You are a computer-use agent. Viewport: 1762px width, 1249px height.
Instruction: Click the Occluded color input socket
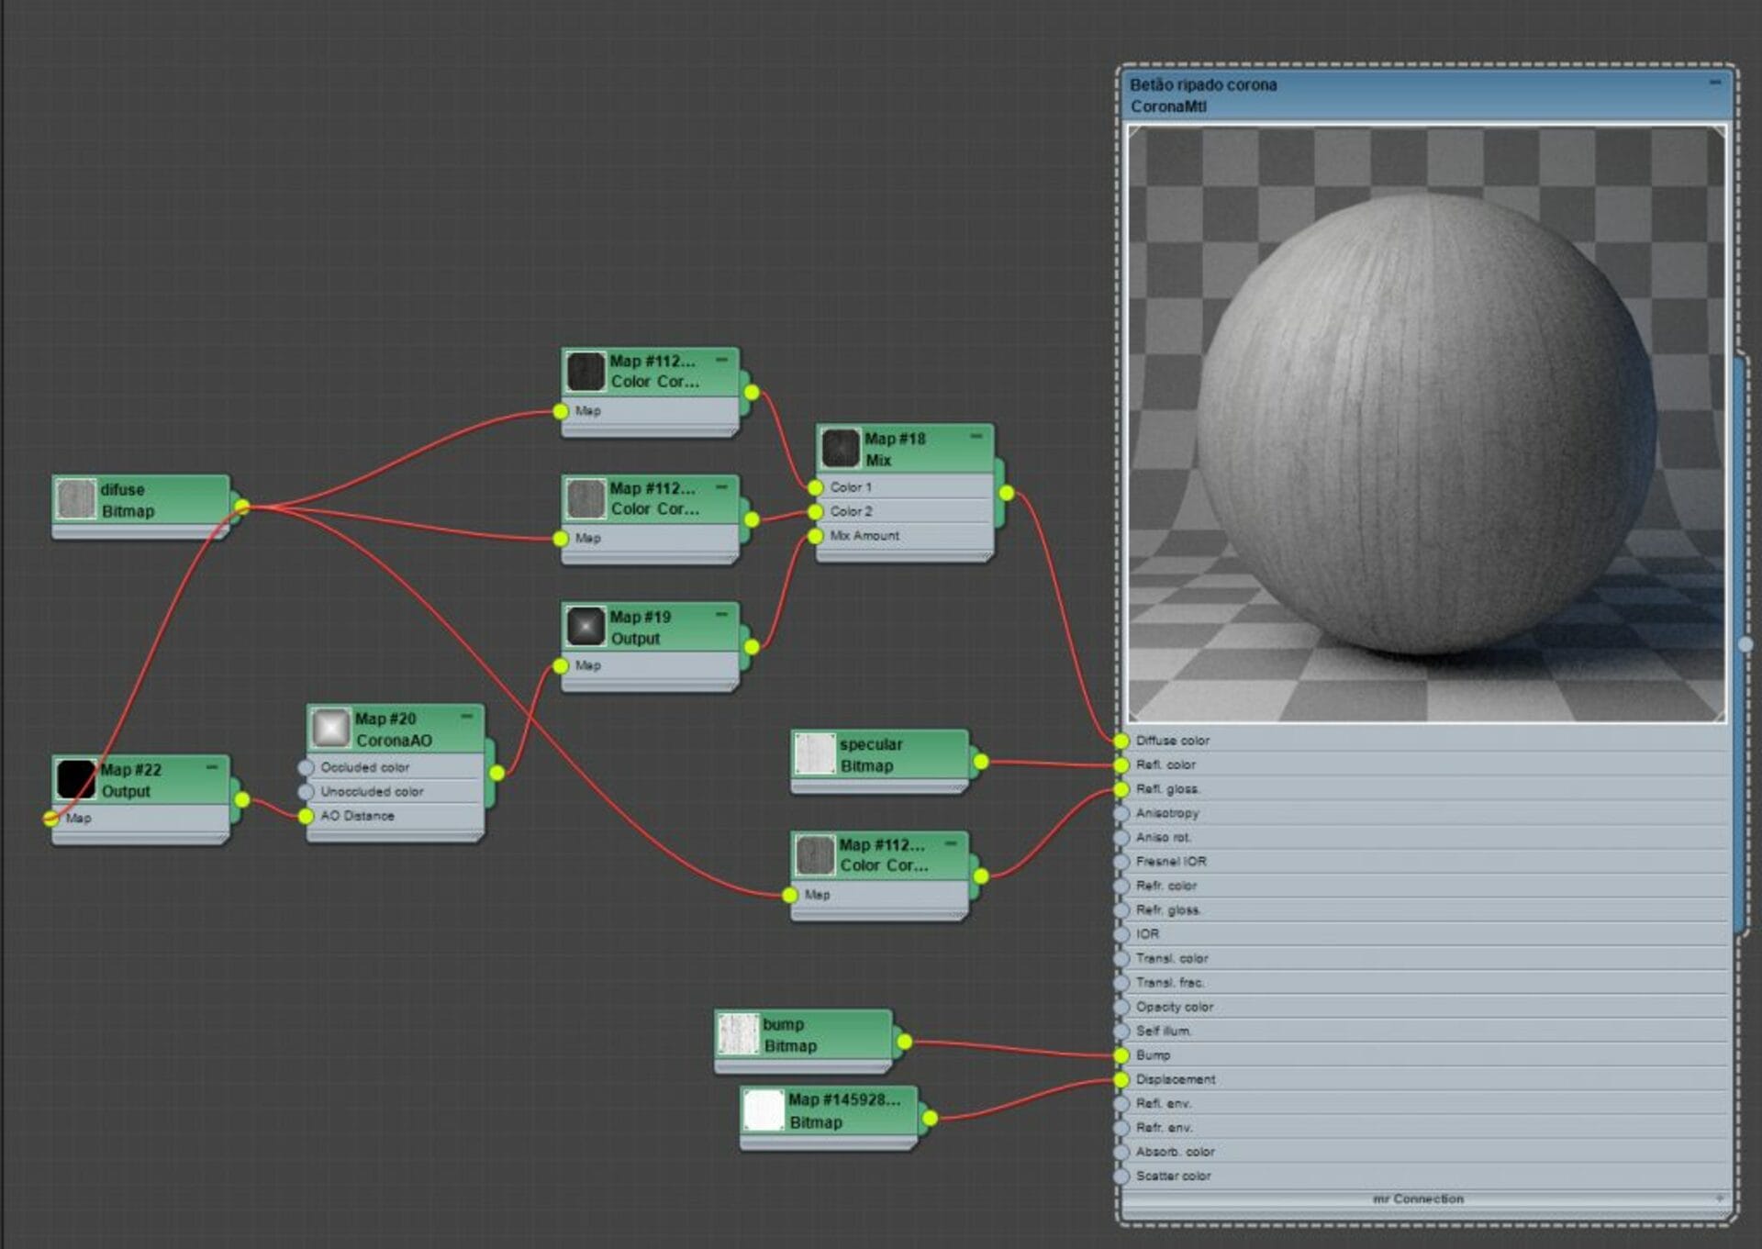pos(307,767)
